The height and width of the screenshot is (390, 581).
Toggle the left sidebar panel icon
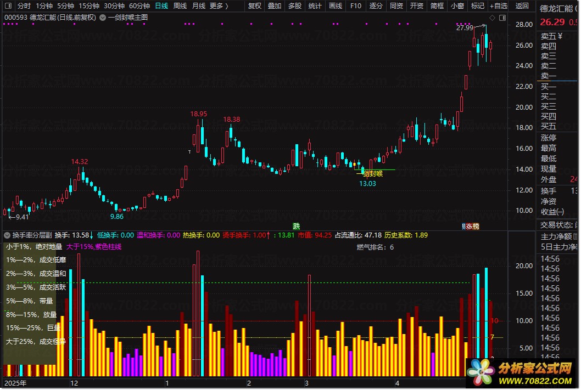click(x=9, y=6)
